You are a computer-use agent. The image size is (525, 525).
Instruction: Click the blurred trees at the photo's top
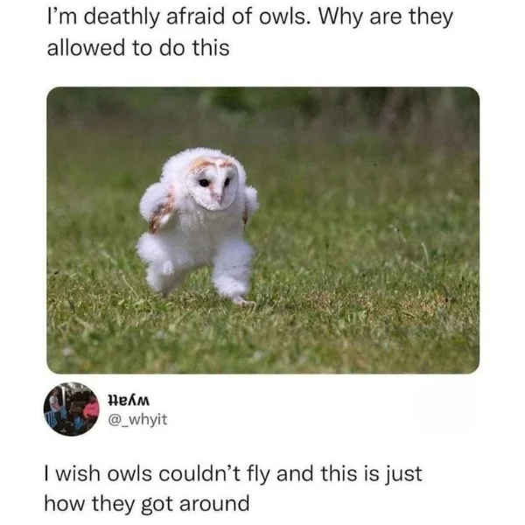[x=262, y=107]
